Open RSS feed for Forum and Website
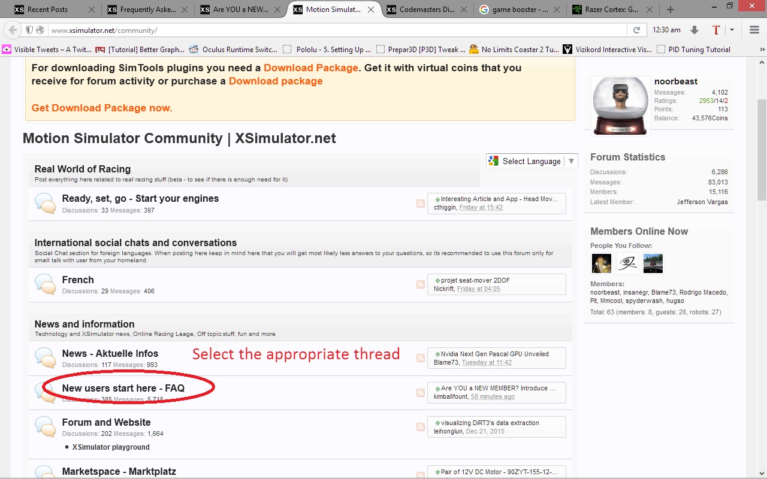 421,427
